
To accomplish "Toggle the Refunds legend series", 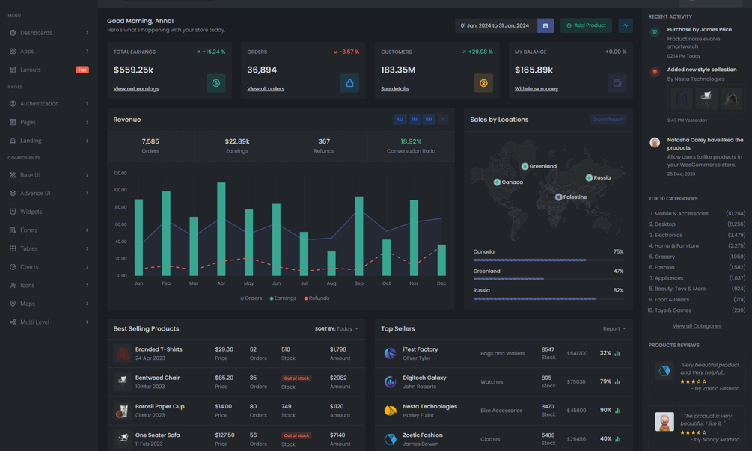I will [x=317, y=298].
